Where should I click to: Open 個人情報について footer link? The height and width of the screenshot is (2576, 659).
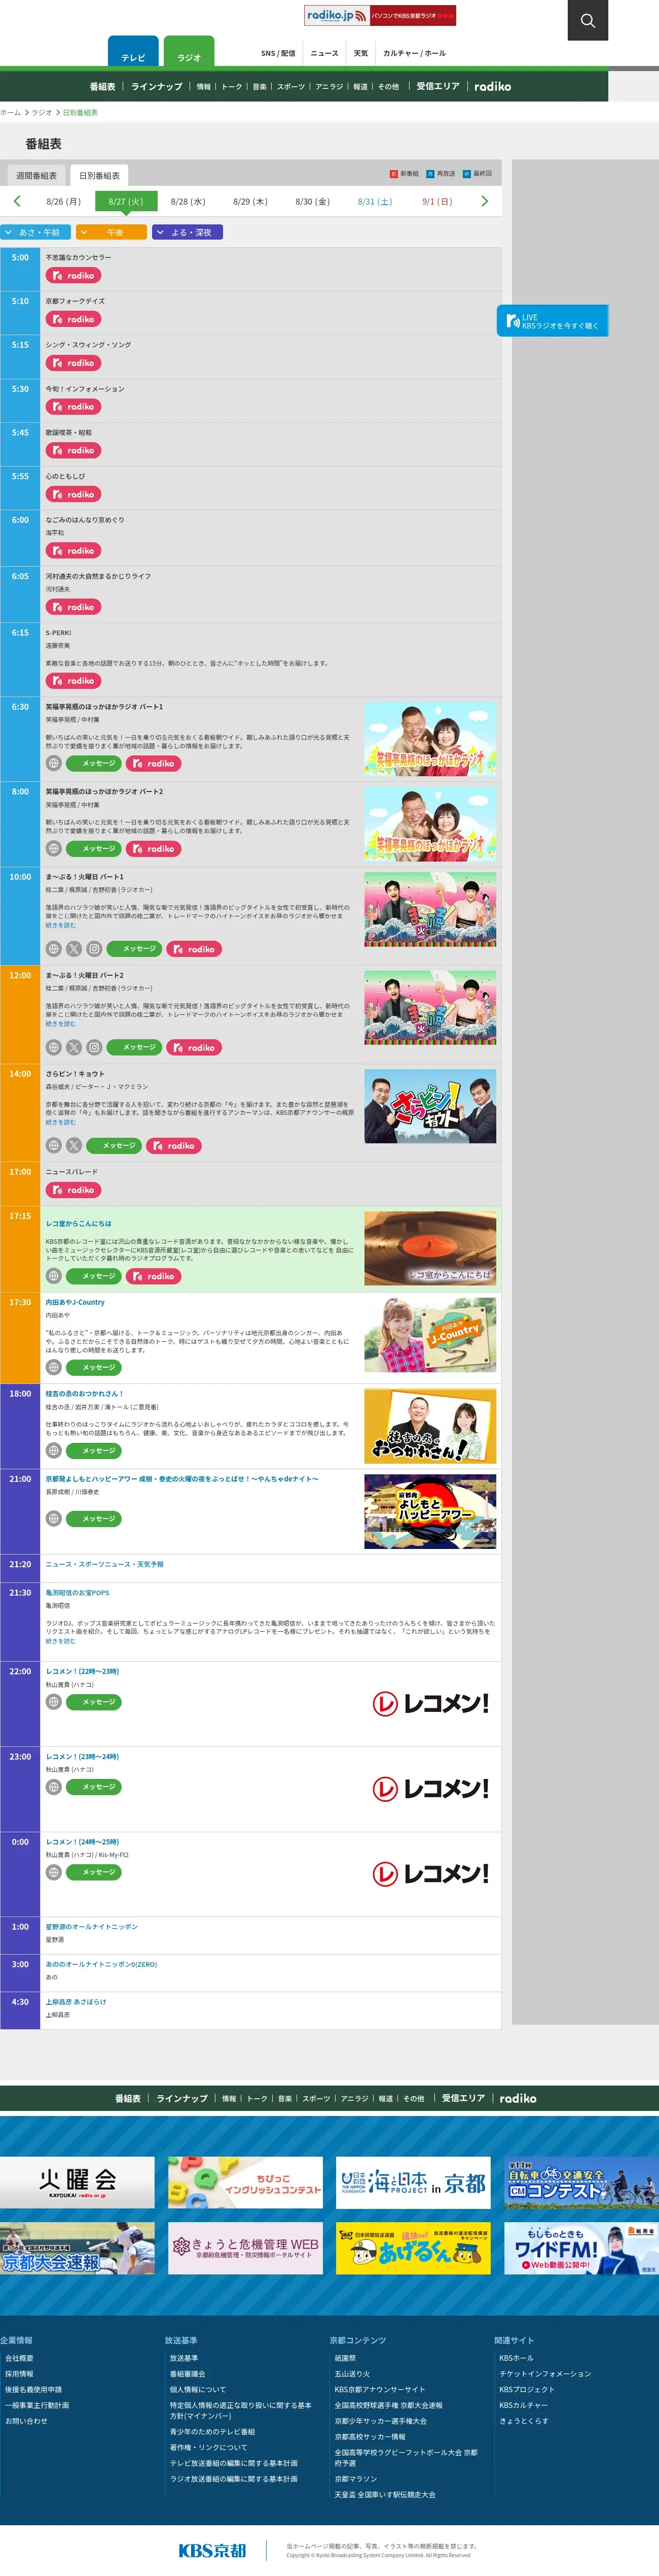point(198,2390)
